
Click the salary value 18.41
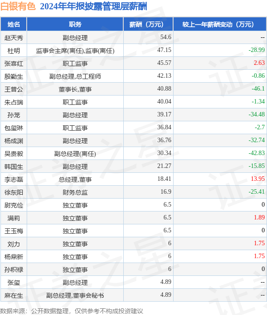[x=164, y=179]
